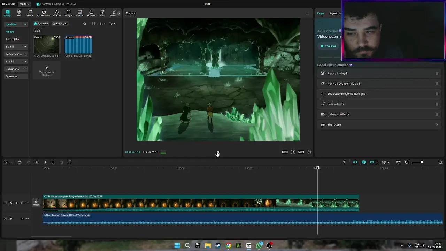Open the CapCut Menü dropdown
The width and height of the screenshot is (446, 251).
(x=24, y=4)
